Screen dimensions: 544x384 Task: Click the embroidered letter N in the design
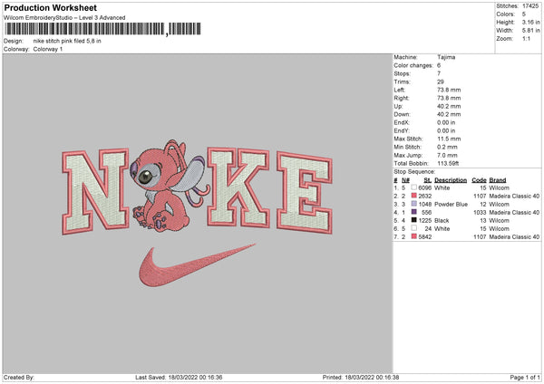tap(96, 192)
